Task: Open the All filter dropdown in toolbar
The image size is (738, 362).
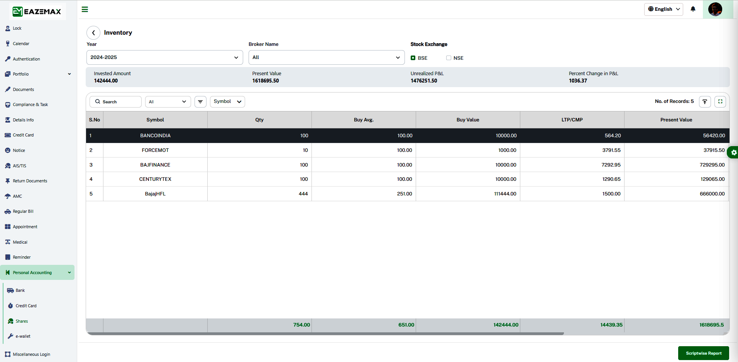Action: (x=168, y=102)
